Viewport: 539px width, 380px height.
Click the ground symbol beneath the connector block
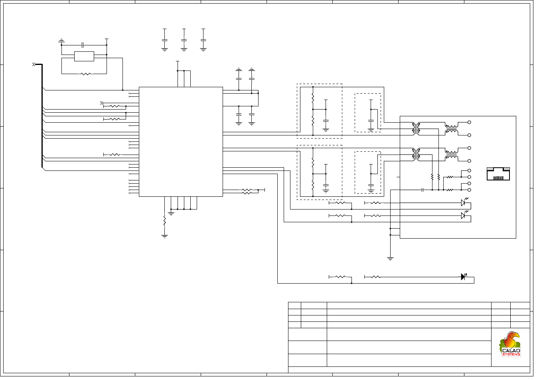[390, 259]
